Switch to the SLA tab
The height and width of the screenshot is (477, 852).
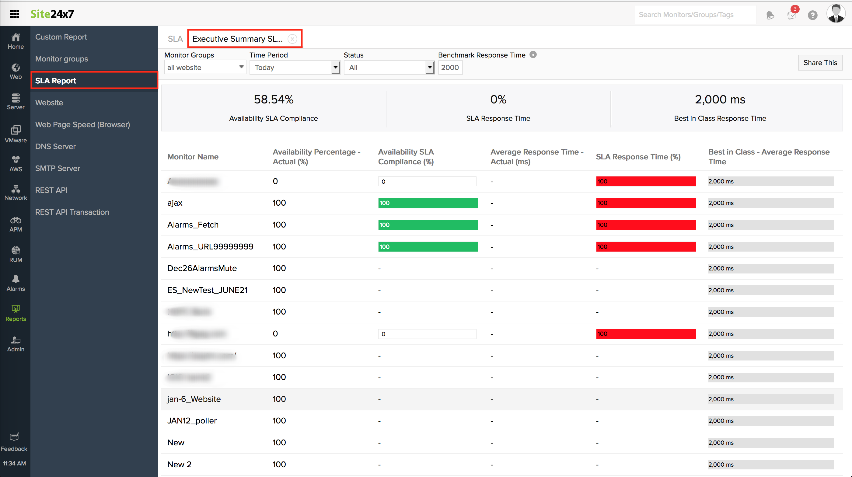coord(175,39)
